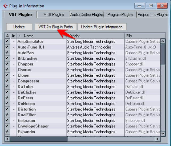Select the DualFilter plug-in name

click(x=27, y=115)
